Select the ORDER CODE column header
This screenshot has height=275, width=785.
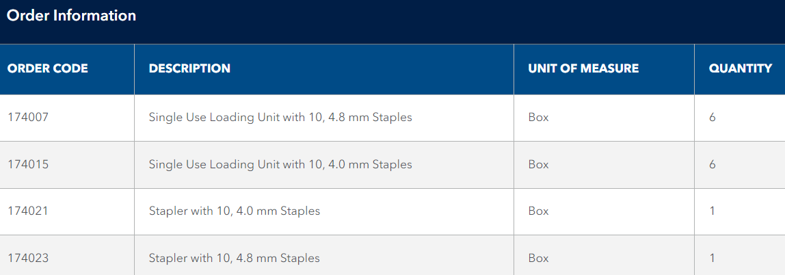(48, 68)
